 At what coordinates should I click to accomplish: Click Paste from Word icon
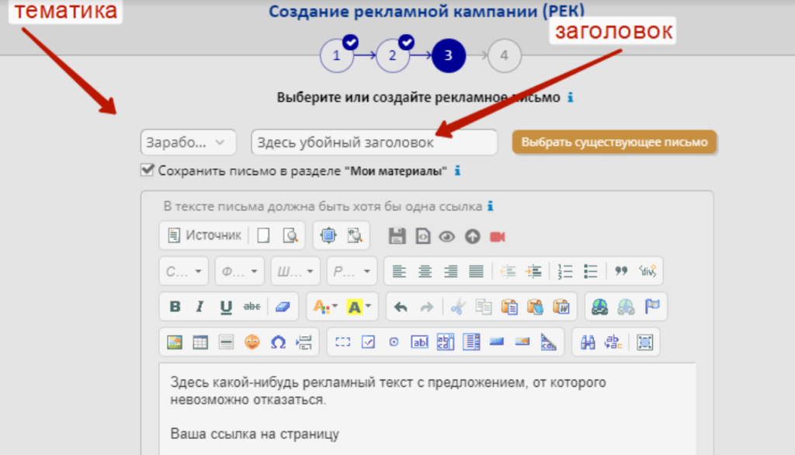561,307
